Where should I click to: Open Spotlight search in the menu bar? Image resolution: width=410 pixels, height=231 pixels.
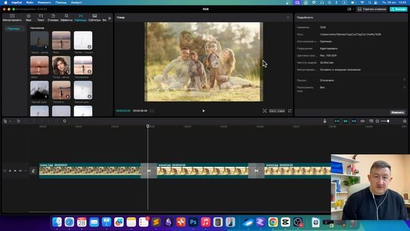pos(370,3)
